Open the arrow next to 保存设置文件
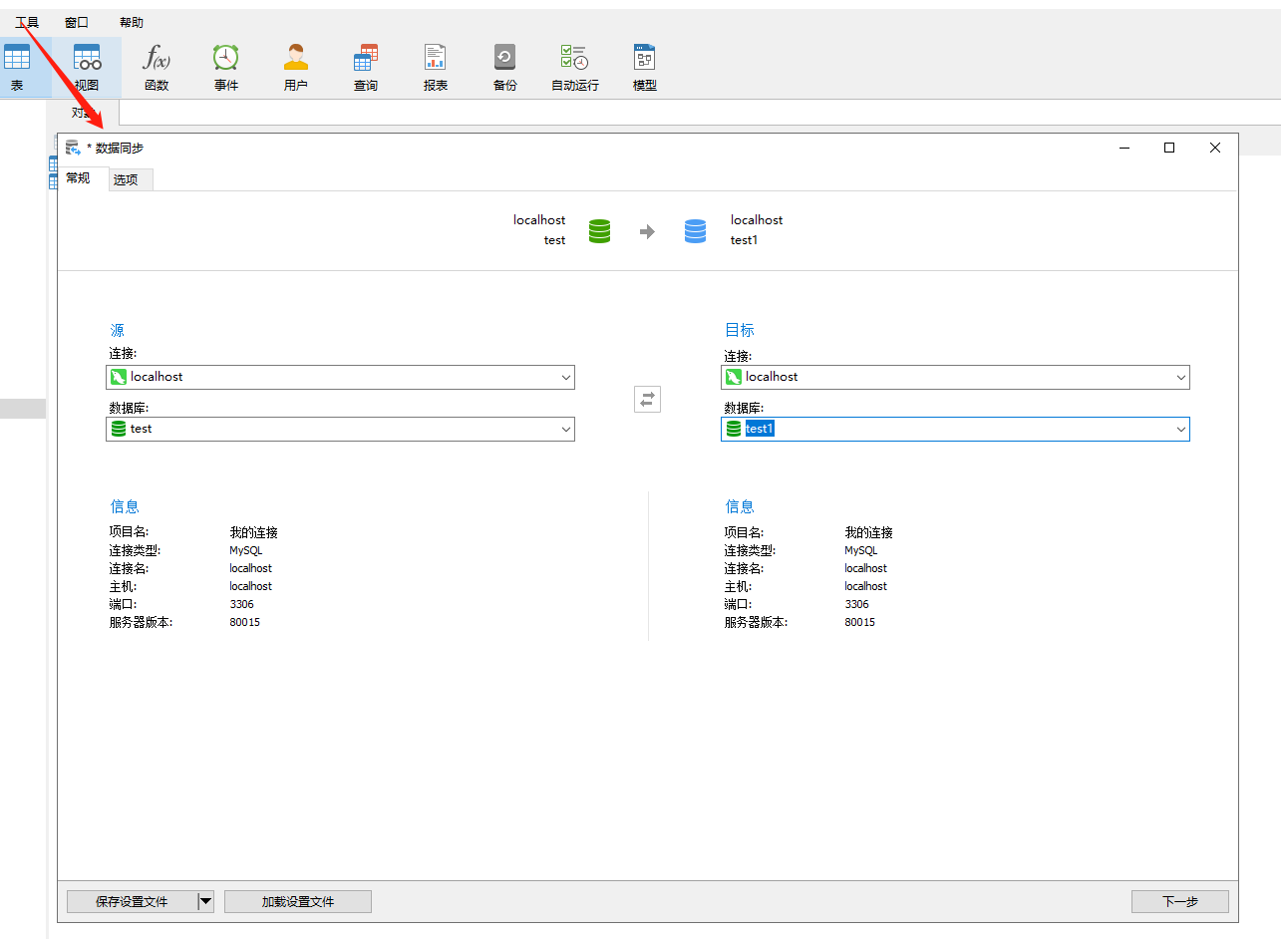 click(205, 901)
